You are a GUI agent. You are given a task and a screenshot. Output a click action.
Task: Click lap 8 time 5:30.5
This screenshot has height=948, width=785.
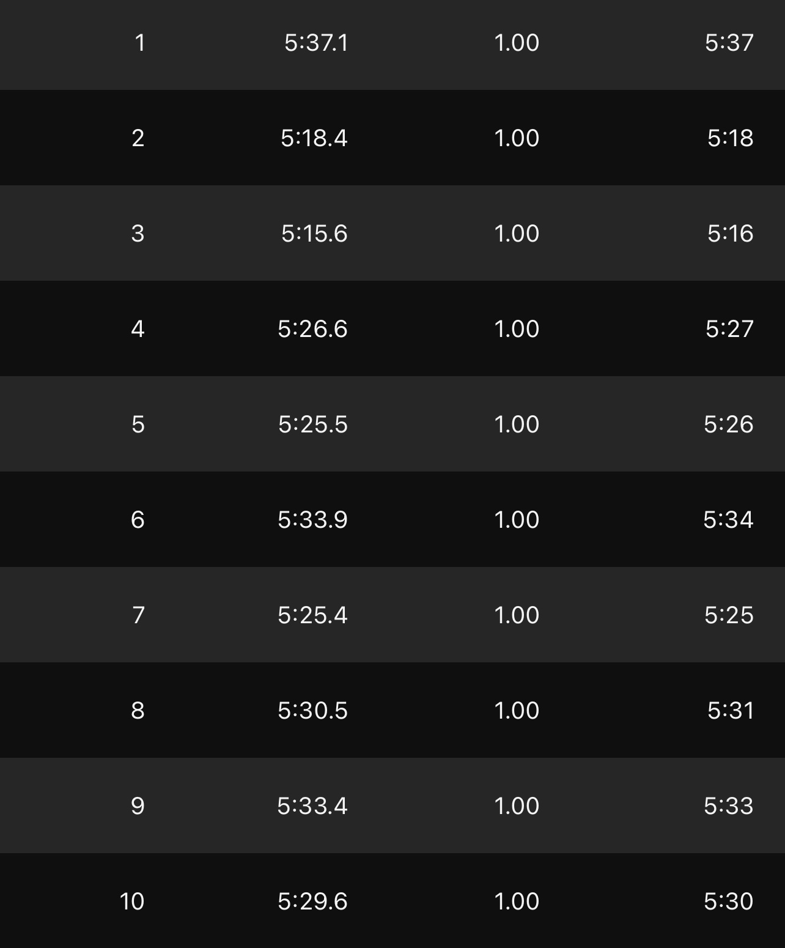coord(313,711)
